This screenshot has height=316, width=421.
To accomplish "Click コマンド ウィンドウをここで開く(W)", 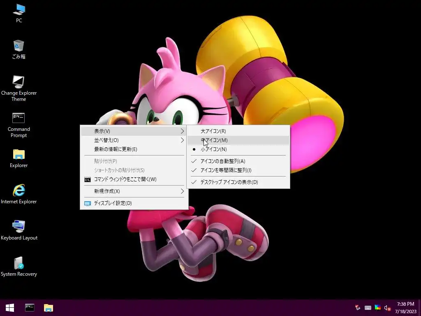I will [x=134, y=179].
